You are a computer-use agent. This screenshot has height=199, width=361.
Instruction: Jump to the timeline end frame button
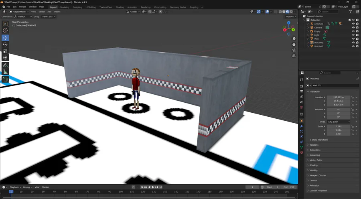pyautogui.click(x=161, y=187)
